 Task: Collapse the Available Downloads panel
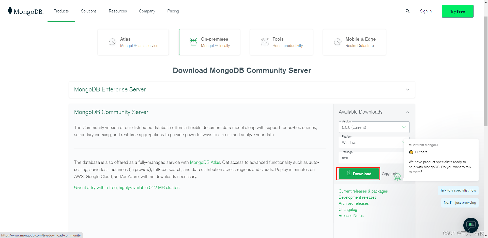click(407, 112)
